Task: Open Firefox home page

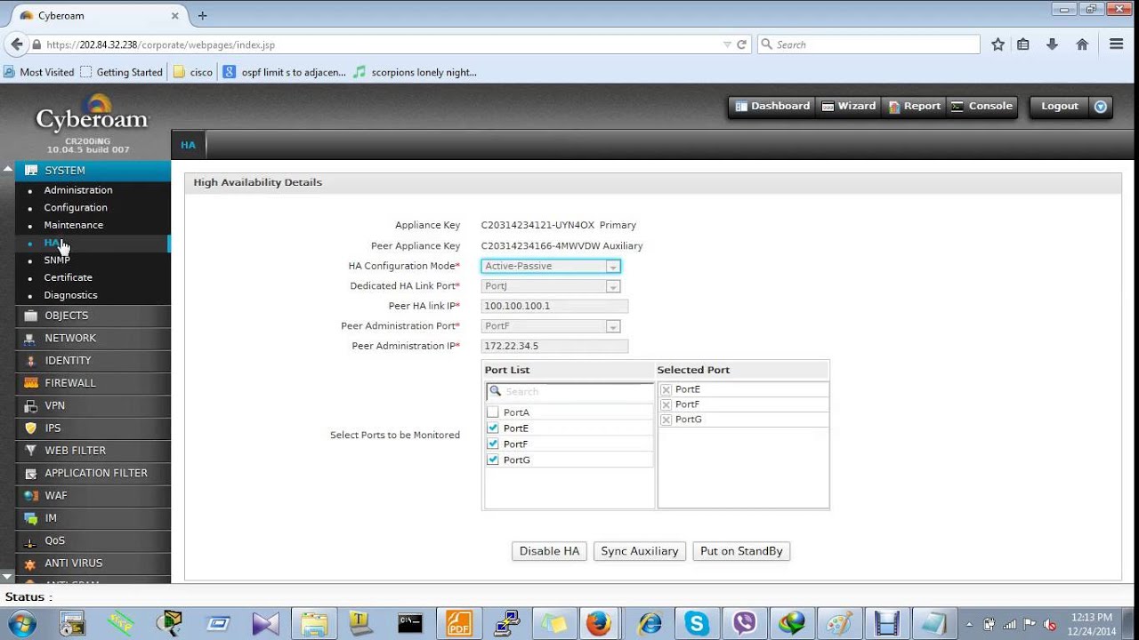Action: pyautogui.click(x=1082, y=44)
